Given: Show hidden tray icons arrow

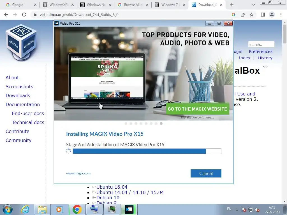Looking at the screenshot, I should tap(237, 210).
